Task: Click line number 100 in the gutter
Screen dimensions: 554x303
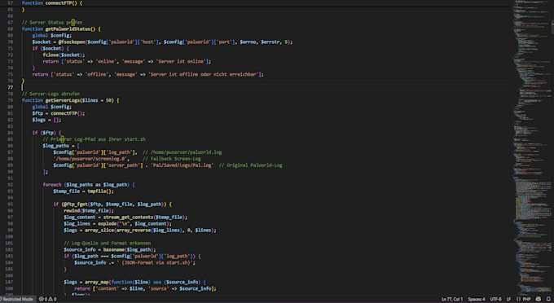Action: click(x=9, y=236)
